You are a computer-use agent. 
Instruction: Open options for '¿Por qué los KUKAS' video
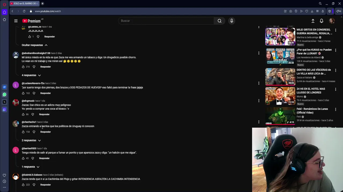(335, 50)
